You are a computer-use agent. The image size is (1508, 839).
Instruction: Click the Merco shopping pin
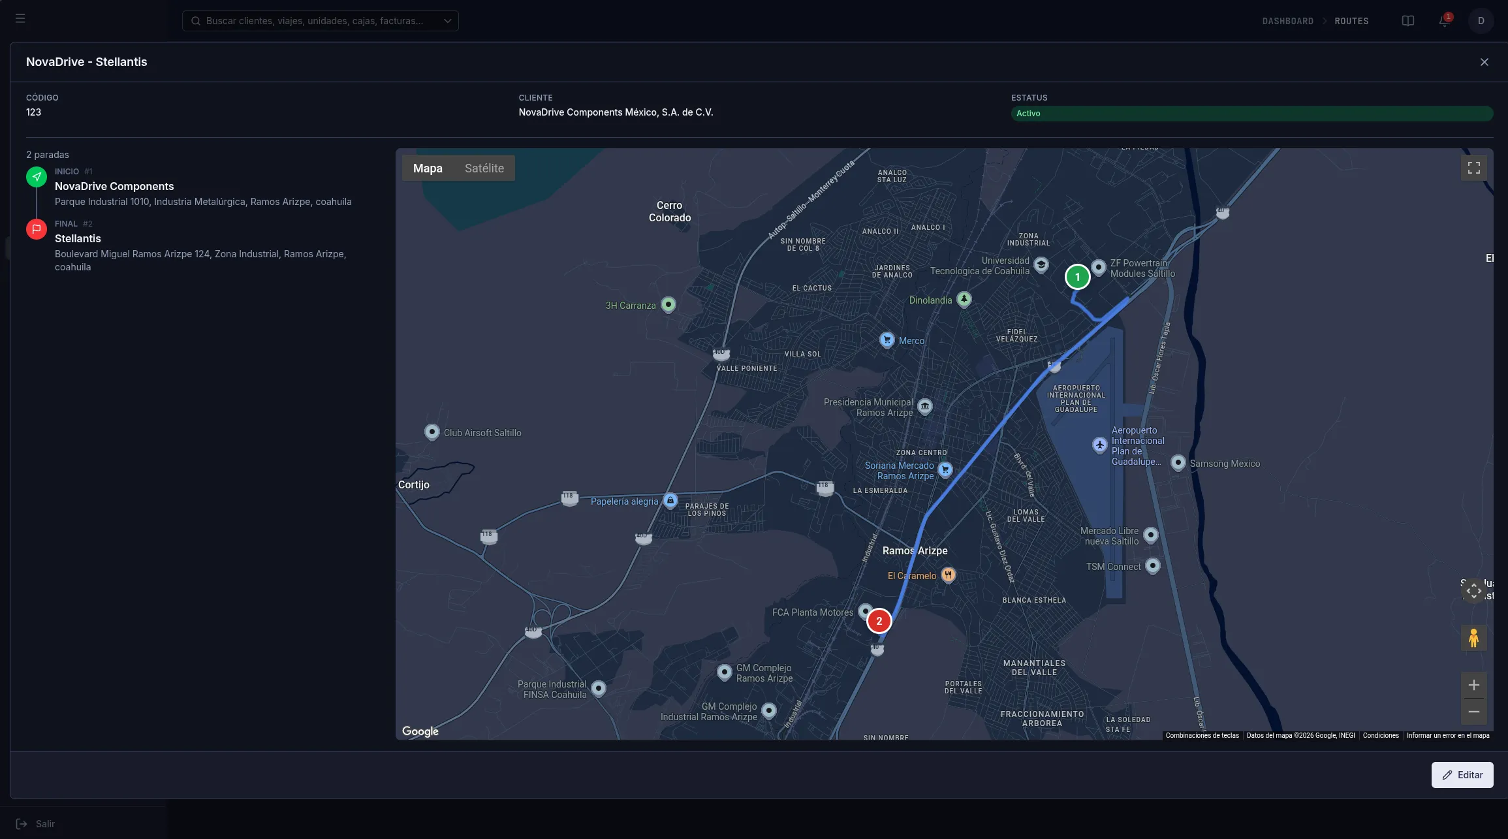tap(887, 340)
